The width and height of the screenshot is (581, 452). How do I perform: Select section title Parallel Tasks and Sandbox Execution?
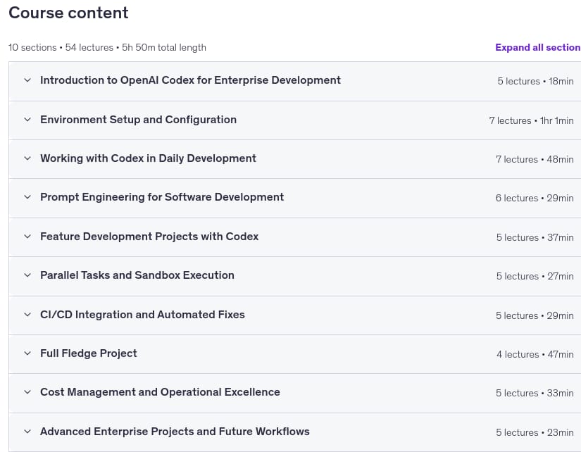(137, 275)
